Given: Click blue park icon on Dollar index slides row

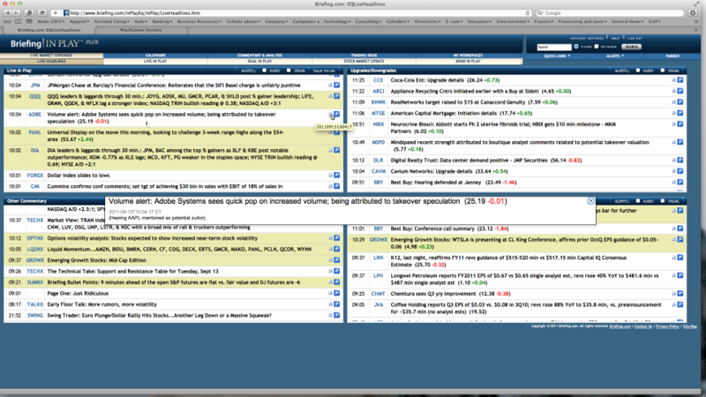Looking at the screenshot, I should point(337,175).
